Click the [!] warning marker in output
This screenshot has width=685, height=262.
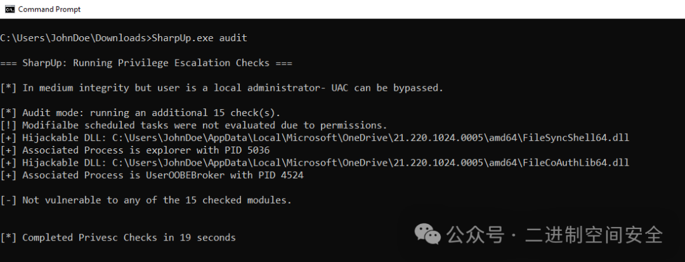coord(8,126)
